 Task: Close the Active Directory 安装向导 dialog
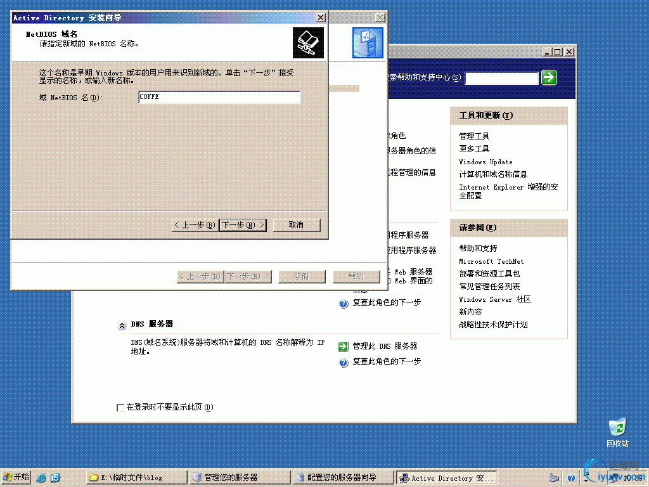320,17
